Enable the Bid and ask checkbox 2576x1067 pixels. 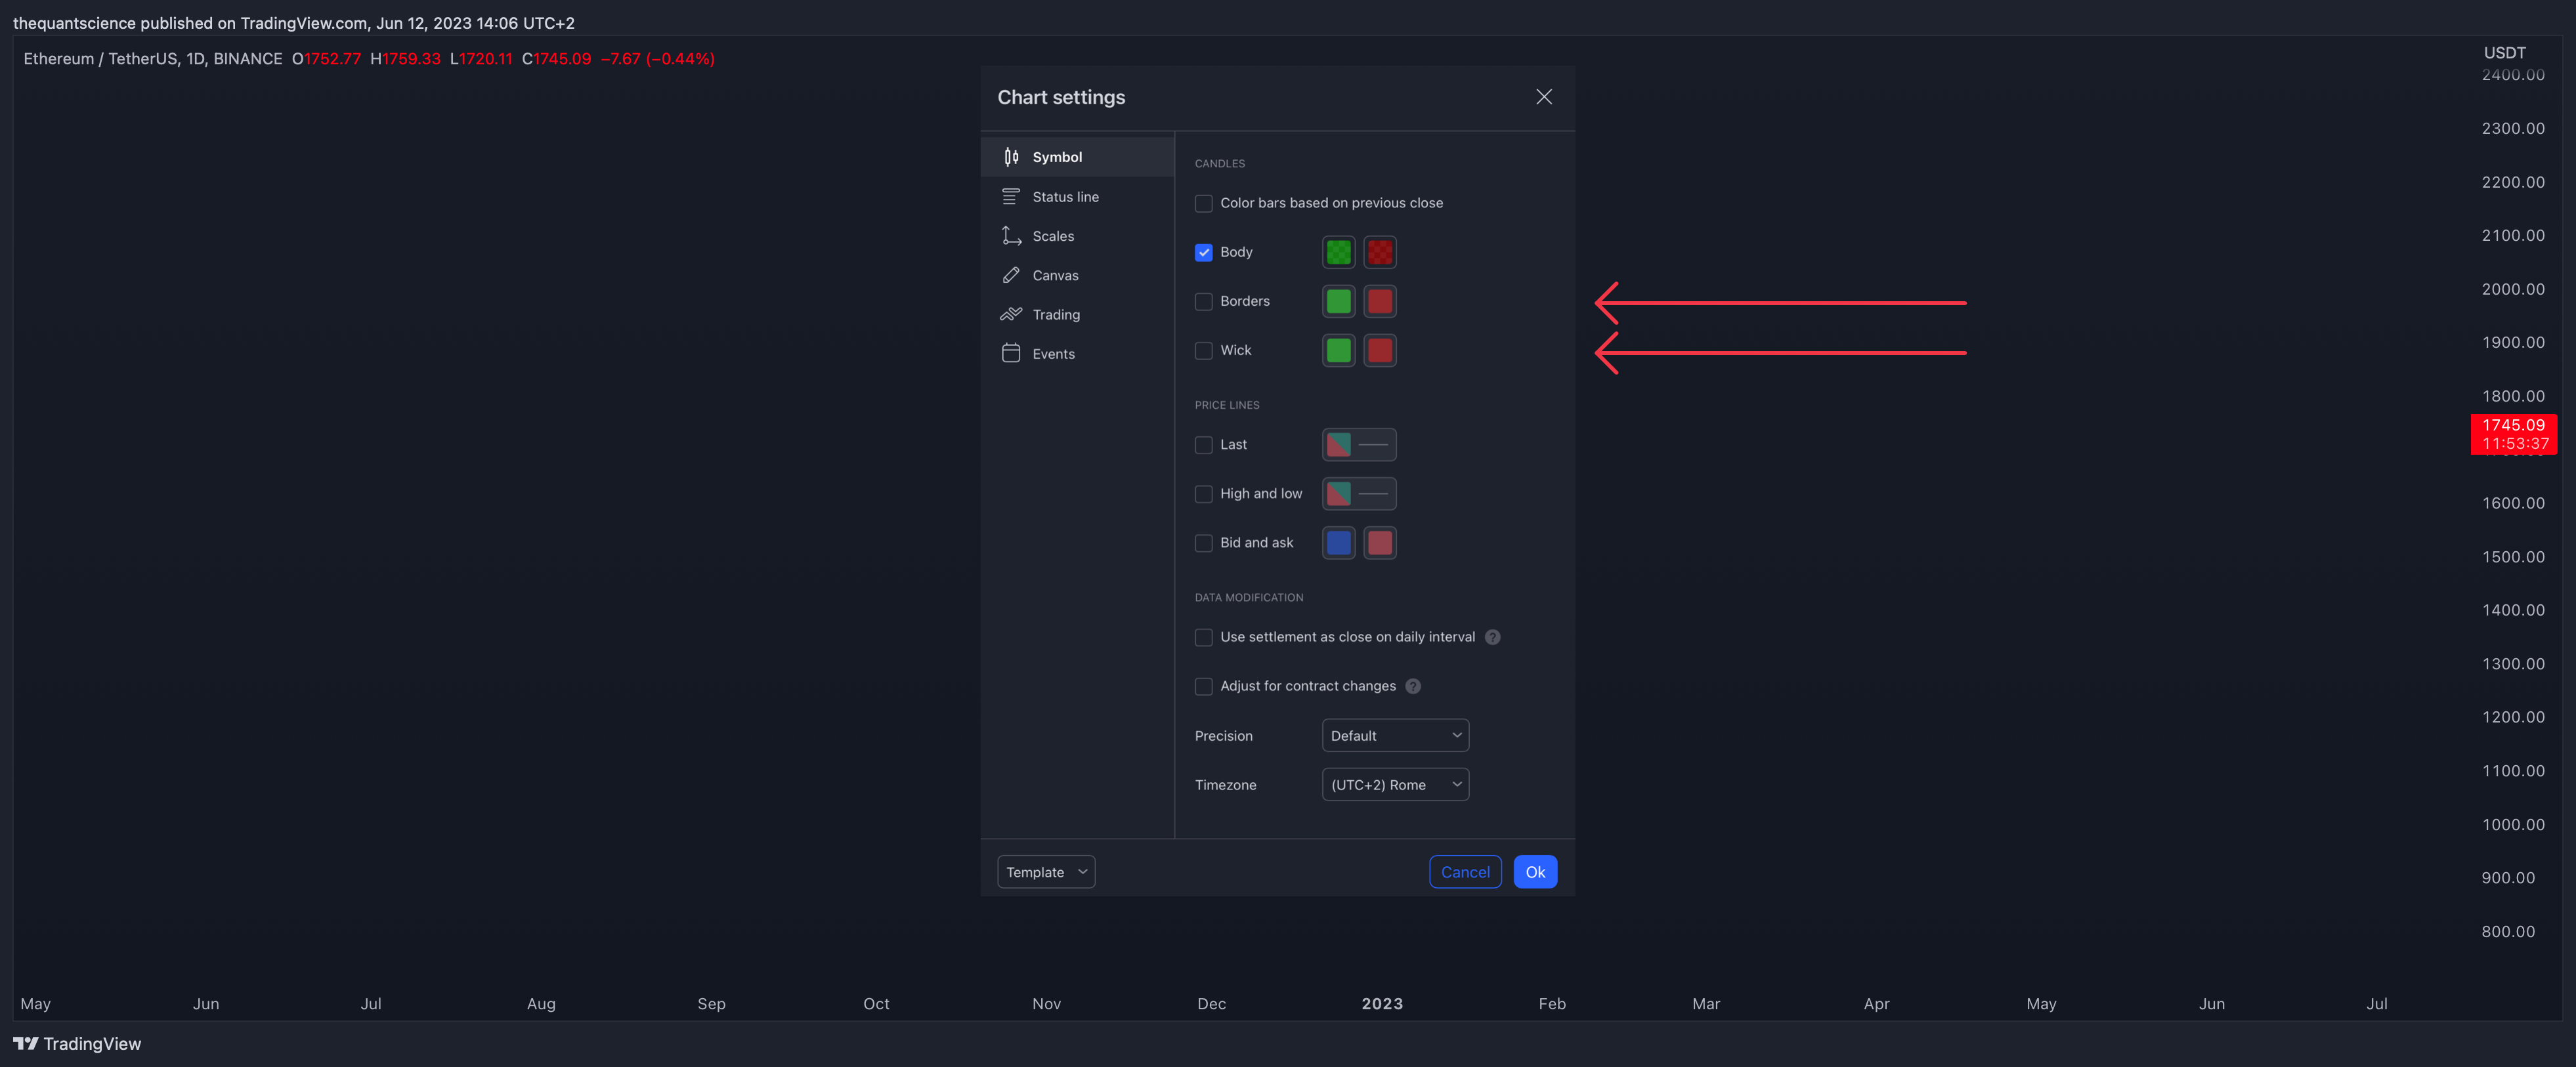(1204, 543)
